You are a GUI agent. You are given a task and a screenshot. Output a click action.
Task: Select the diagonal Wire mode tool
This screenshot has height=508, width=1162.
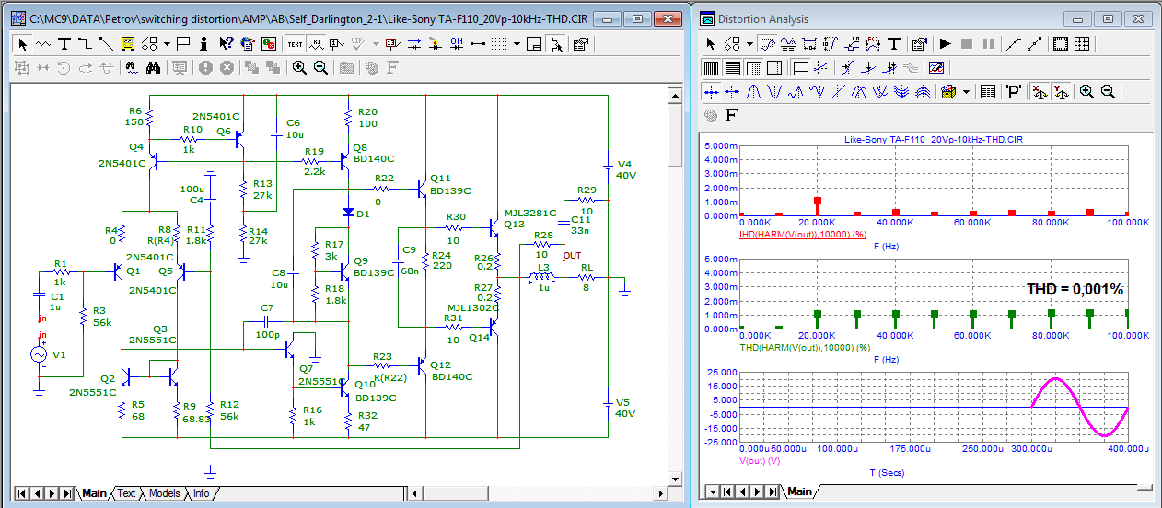click(106, 43)
